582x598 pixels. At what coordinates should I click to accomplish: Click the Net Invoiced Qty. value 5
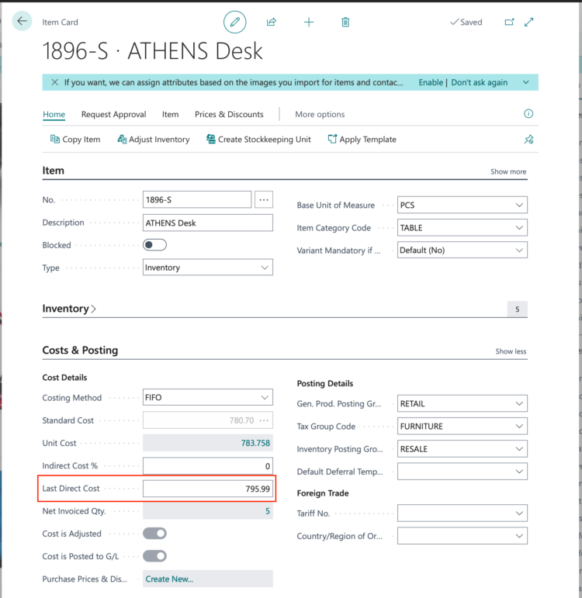tap(268, 511)
